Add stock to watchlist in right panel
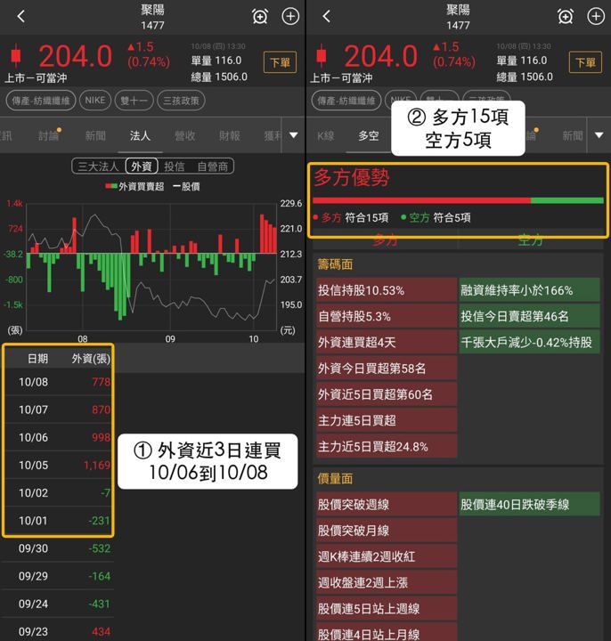The width and height of the screenshot is (611, 641). 596,16
